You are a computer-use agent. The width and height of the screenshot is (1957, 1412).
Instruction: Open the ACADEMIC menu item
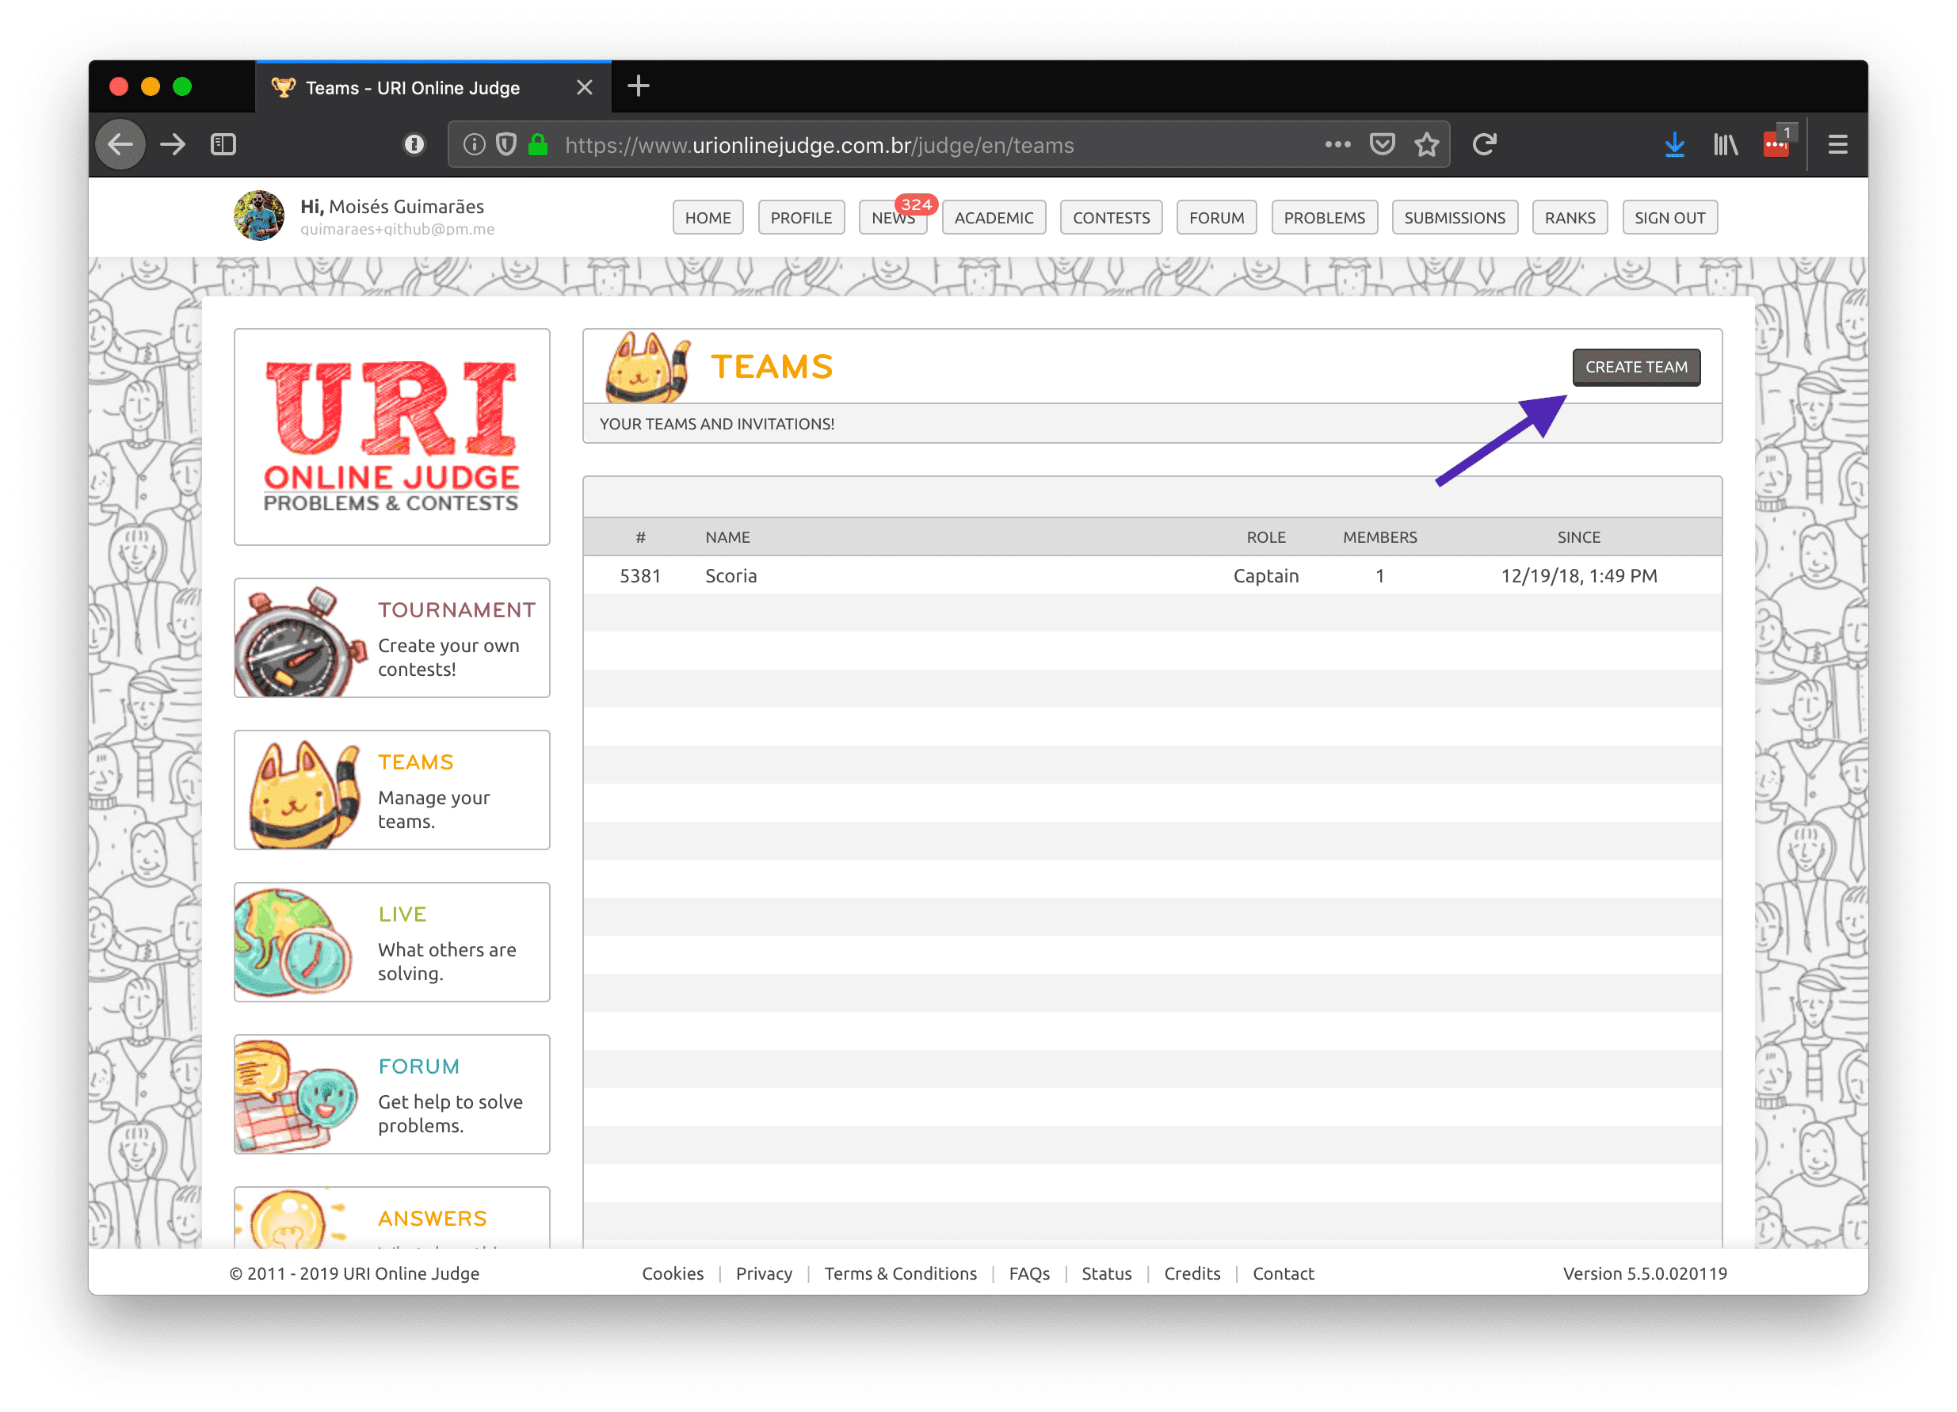pyautogui.click(x=994, y=217)
